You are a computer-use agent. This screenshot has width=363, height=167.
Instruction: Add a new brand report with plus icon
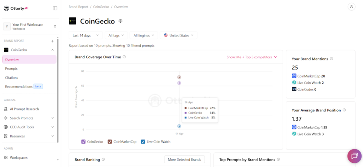52,41
